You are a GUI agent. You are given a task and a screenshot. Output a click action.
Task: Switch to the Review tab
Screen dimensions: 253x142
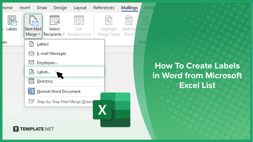tap(149, 8)
